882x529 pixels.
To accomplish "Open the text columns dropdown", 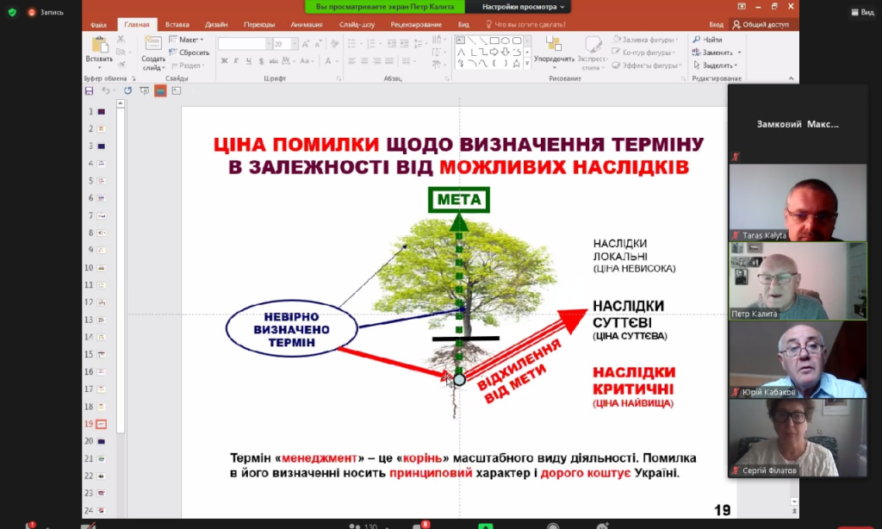I will 408,61.
